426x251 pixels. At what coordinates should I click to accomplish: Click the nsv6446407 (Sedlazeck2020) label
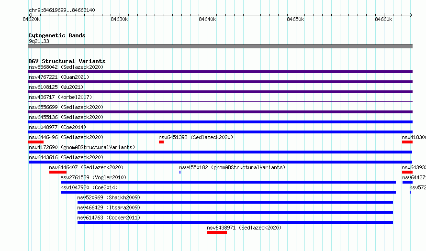[x=86, y=167]
